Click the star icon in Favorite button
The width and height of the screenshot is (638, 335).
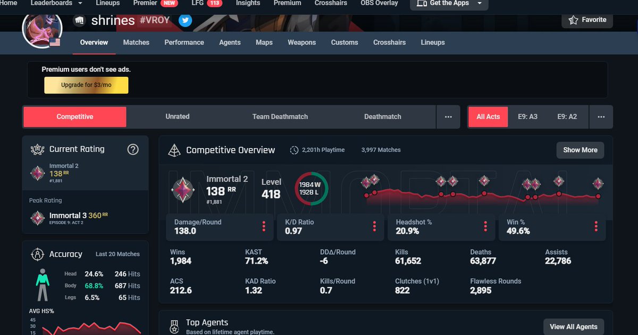coord(573,20)
